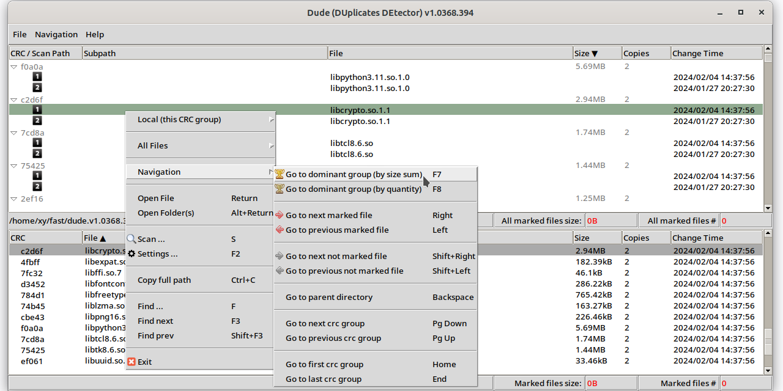Choose Copy full path from context menu
Viewport: 783px width, 391px height.
(164, 280)
